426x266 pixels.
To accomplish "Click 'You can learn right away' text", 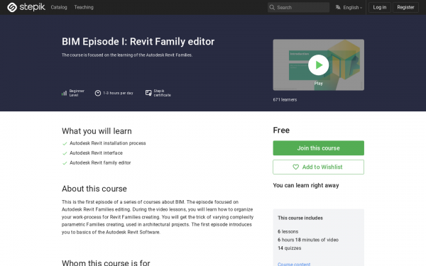I will click(x=306, y=185).
